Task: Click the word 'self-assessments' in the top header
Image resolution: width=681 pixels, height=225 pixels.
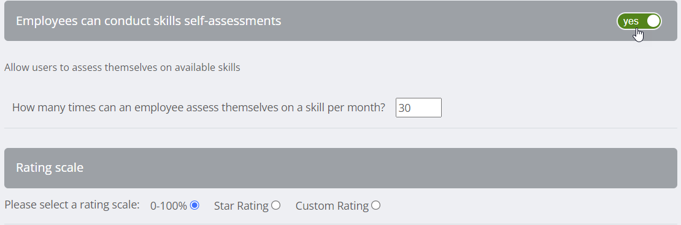Action: [233, 21]
